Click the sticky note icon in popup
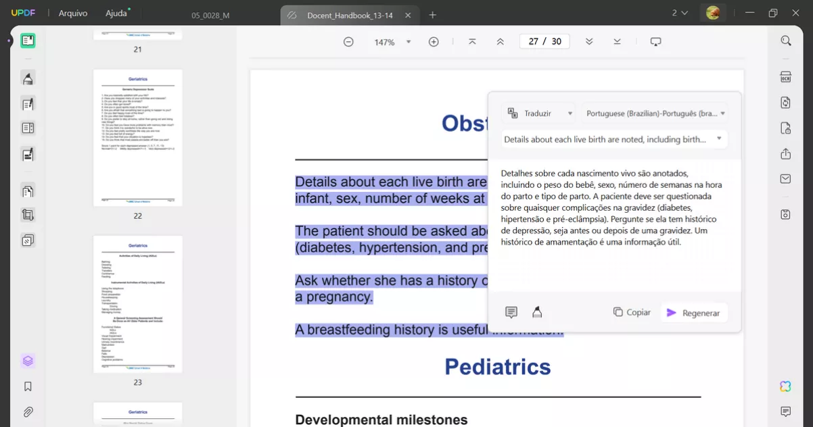This screenshot has height=427, width=813. [511, 312]
